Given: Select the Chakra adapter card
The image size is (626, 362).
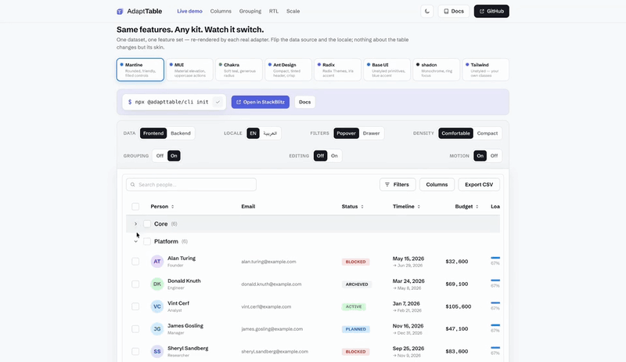Looking at the screenshot, I should click(x=239, y=70).
